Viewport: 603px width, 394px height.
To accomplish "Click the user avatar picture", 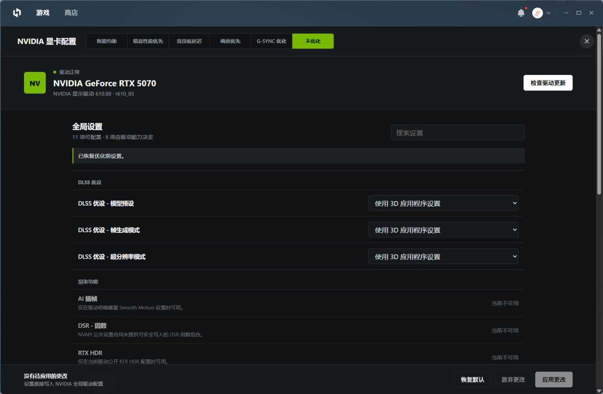I will pyautogui.click(x=538, y=13).
